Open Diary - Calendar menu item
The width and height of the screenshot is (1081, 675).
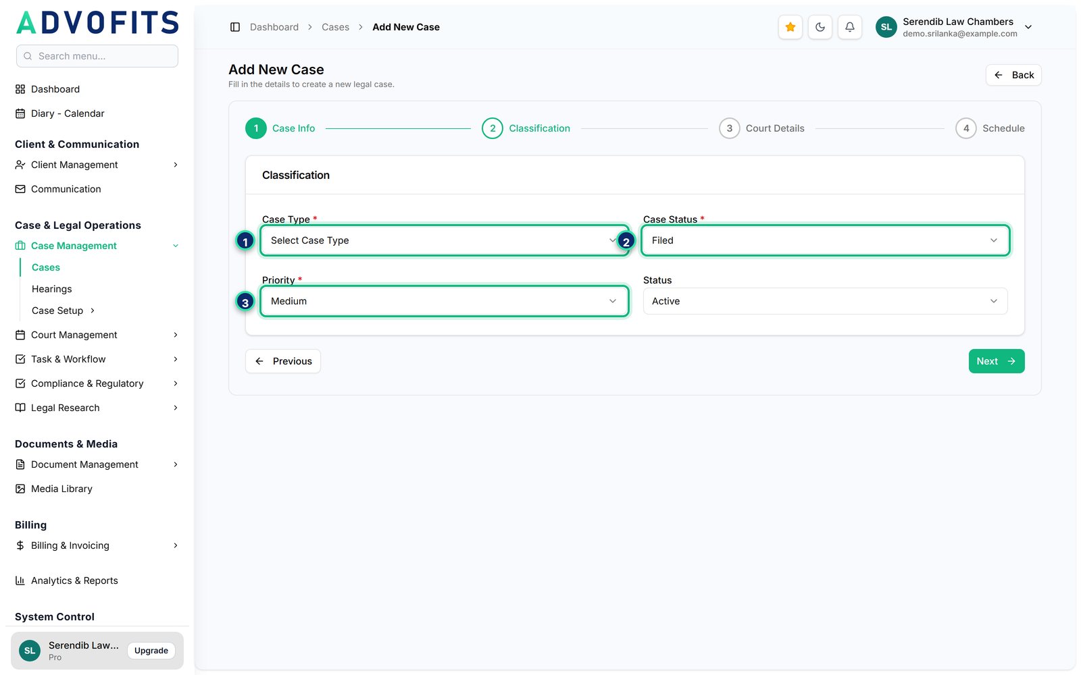pos(97,113)
